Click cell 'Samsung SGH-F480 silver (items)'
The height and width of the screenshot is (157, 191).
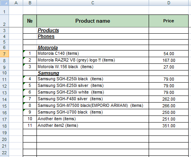click(x=93, y=99)
